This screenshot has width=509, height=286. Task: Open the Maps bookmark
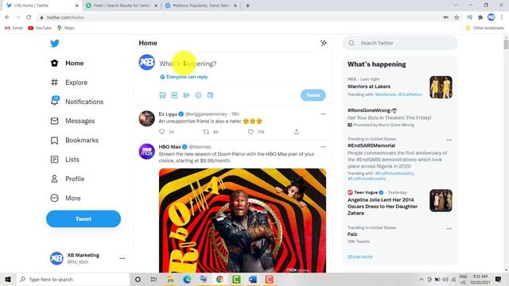click(65, 28)
